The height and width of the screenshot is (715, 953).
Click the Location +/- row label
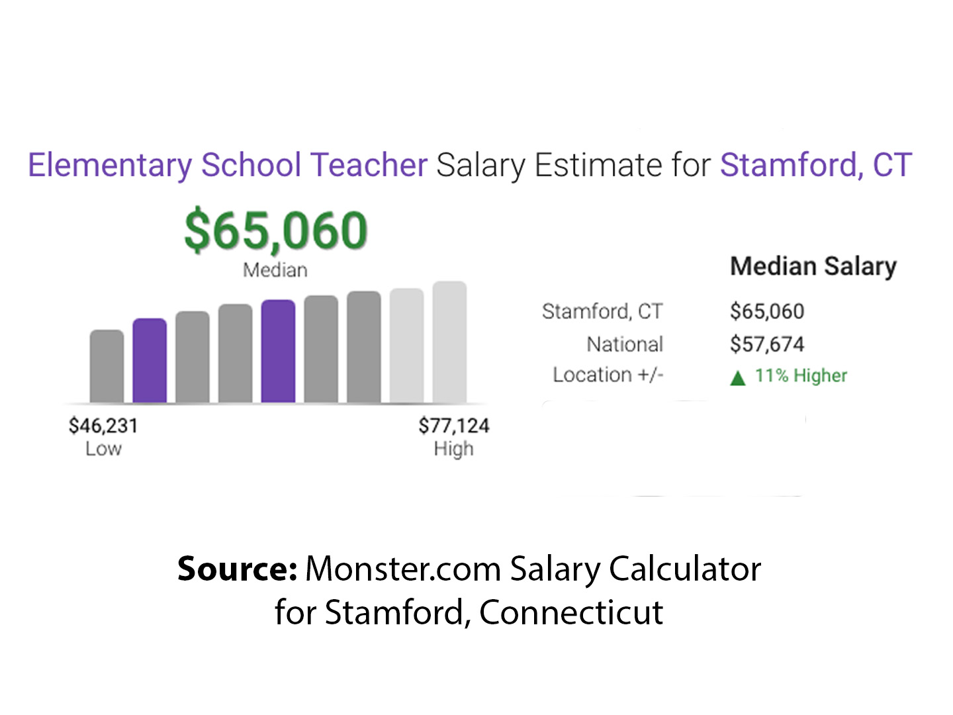[x=608, y=375]
